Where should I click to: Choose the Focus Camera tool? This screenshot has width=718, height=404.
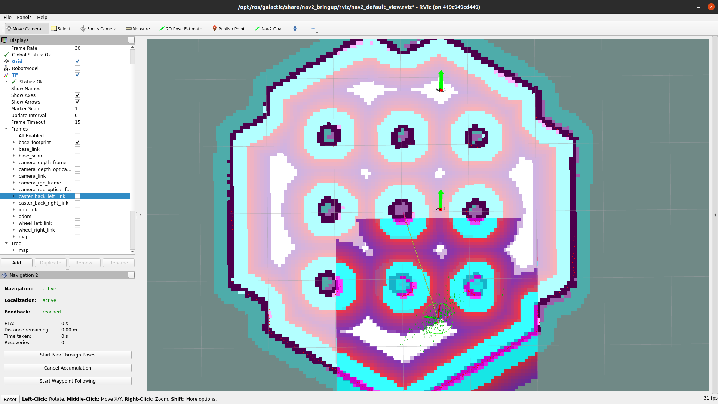pyautogui.click(x=98, y=29)
